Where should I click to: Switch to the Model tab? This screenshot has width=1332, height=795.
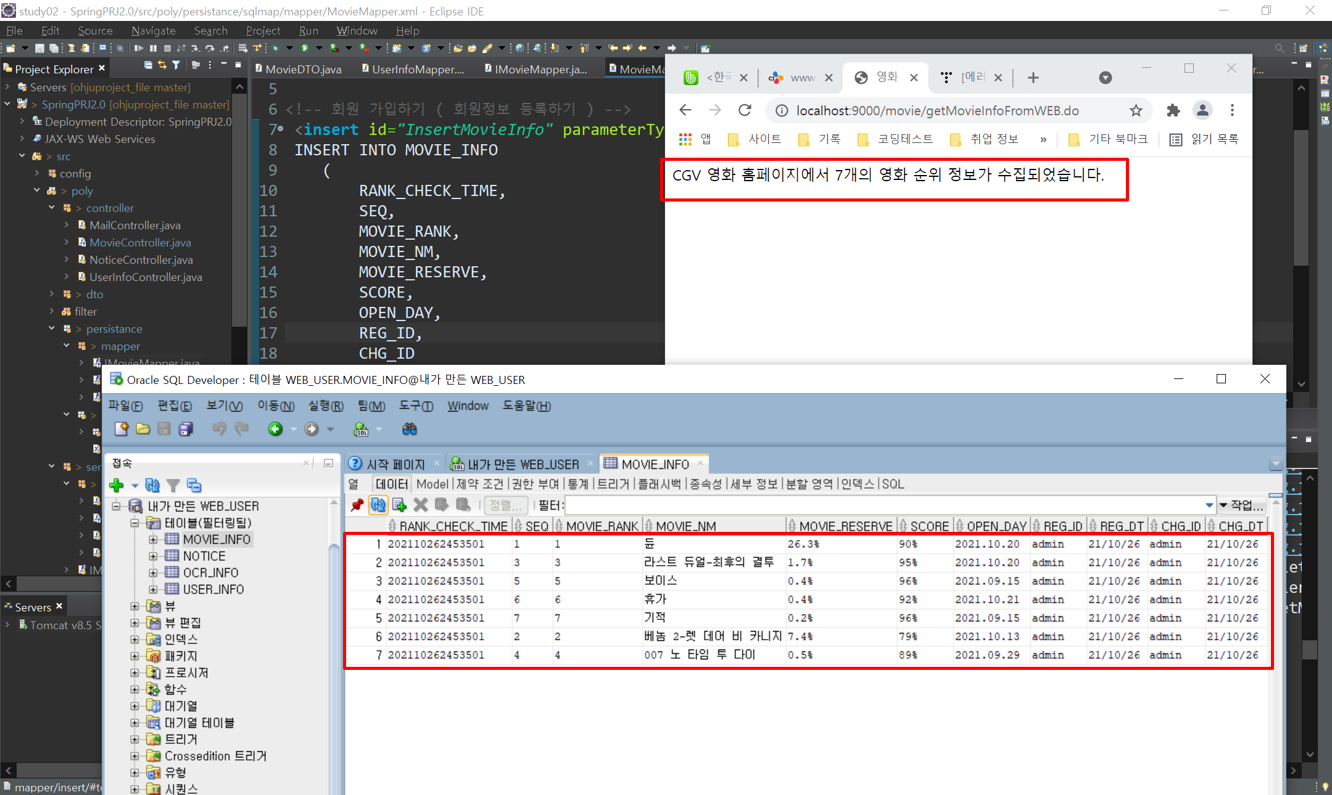click(432, 484)
